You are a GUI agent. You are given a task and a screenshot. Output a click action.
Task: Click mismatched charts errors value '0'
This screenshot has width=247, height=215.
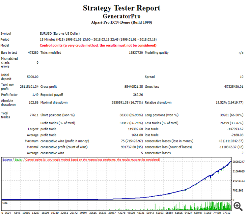38,62
